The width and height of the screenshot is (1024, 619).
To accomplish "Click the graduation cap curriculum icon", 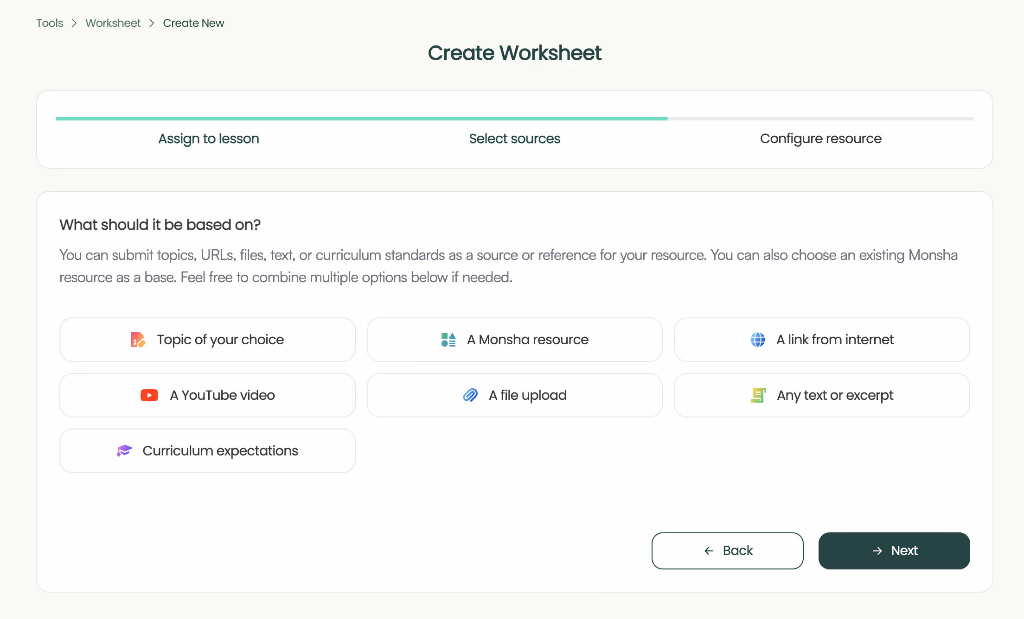I will click(124, 451).
